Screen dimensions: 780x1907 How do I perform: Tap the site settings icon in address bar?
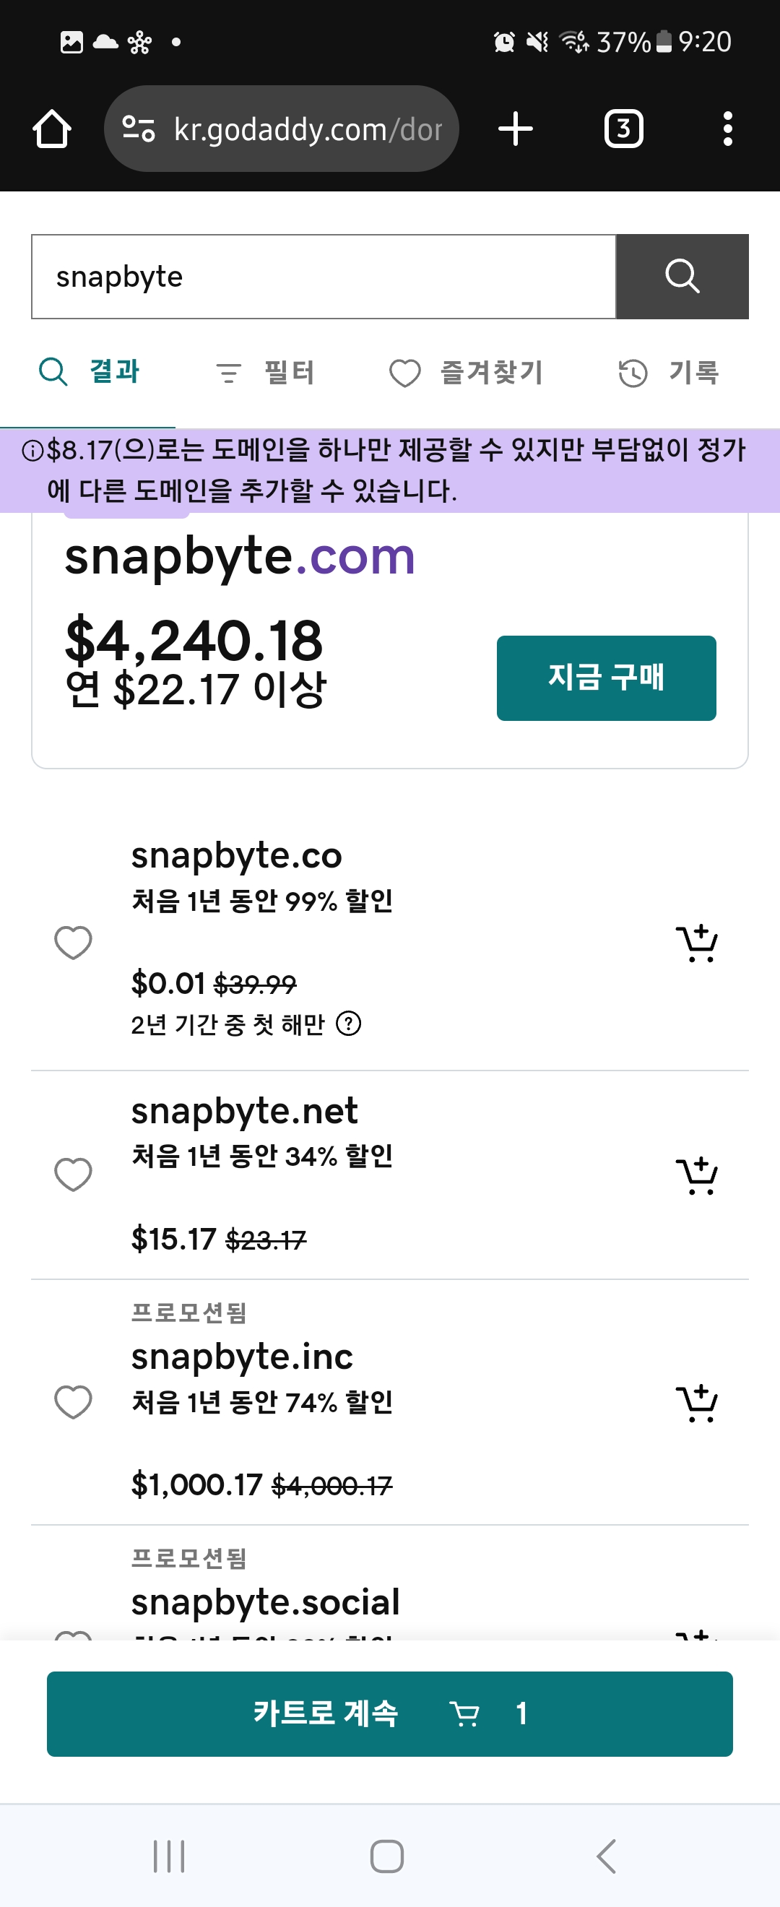tap(139, 129)
